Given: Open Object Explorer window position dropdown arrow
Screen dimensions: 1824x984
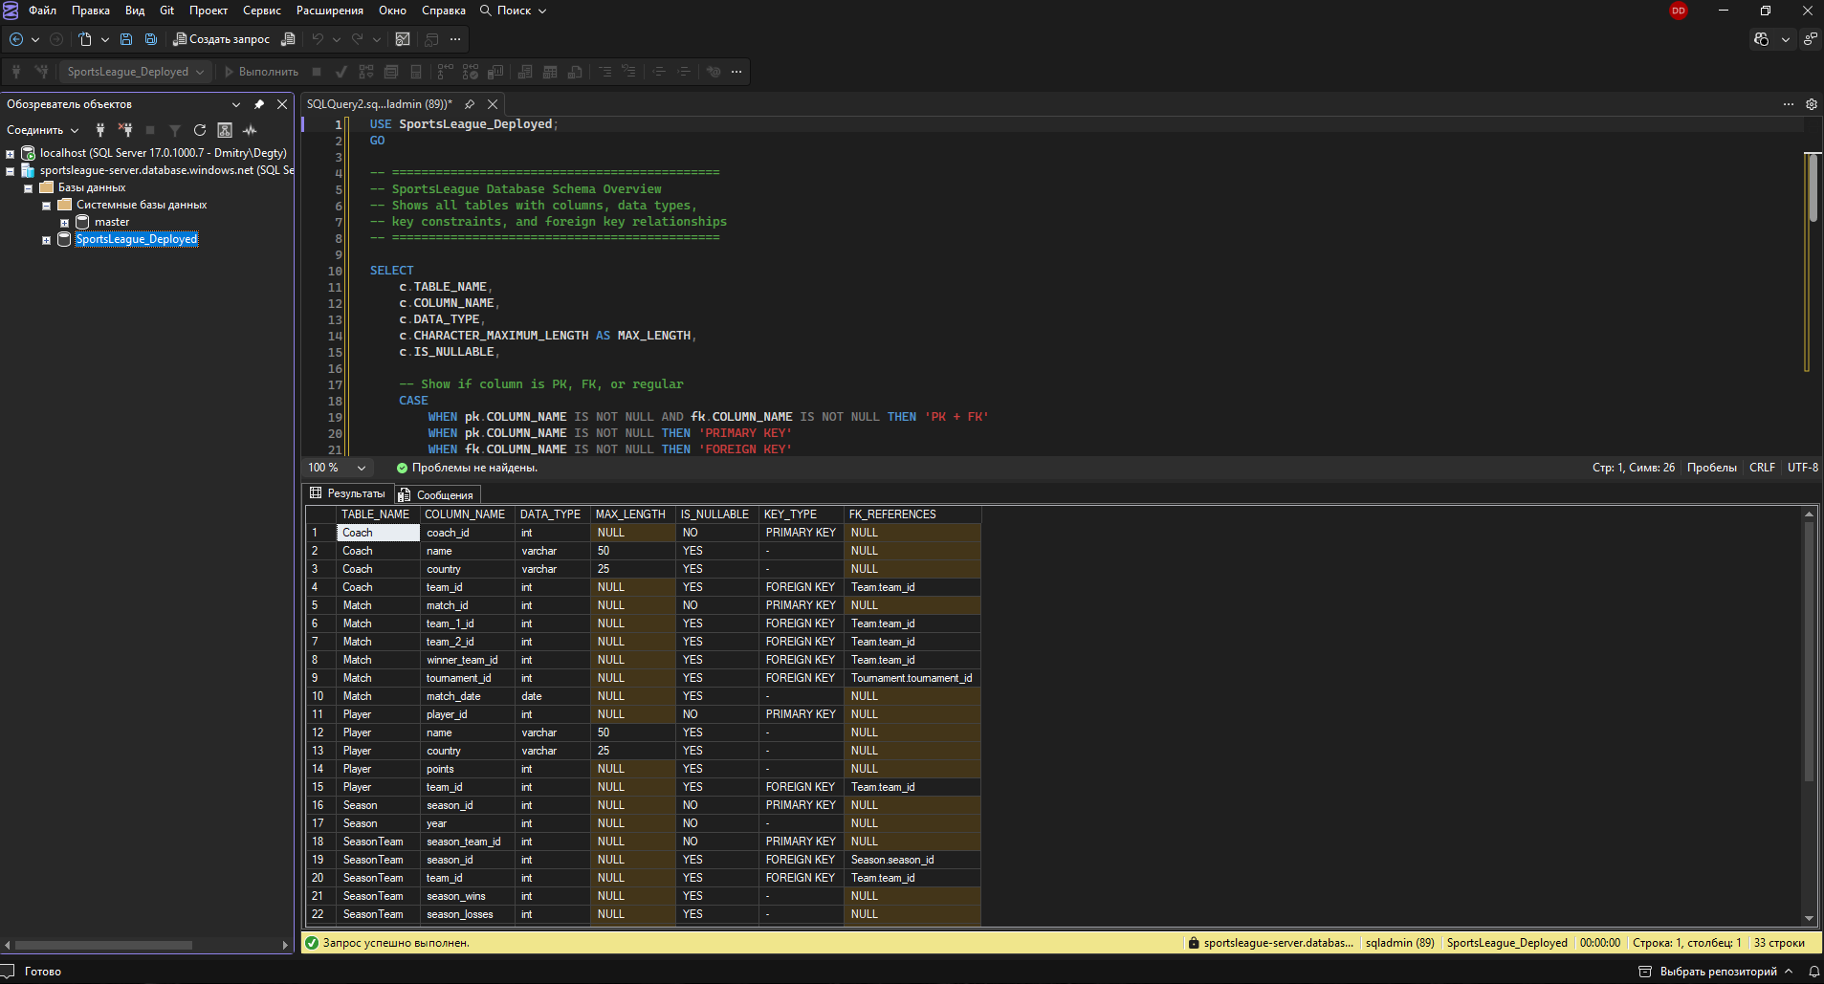Looking at the screenshot, I should point(236,104).
